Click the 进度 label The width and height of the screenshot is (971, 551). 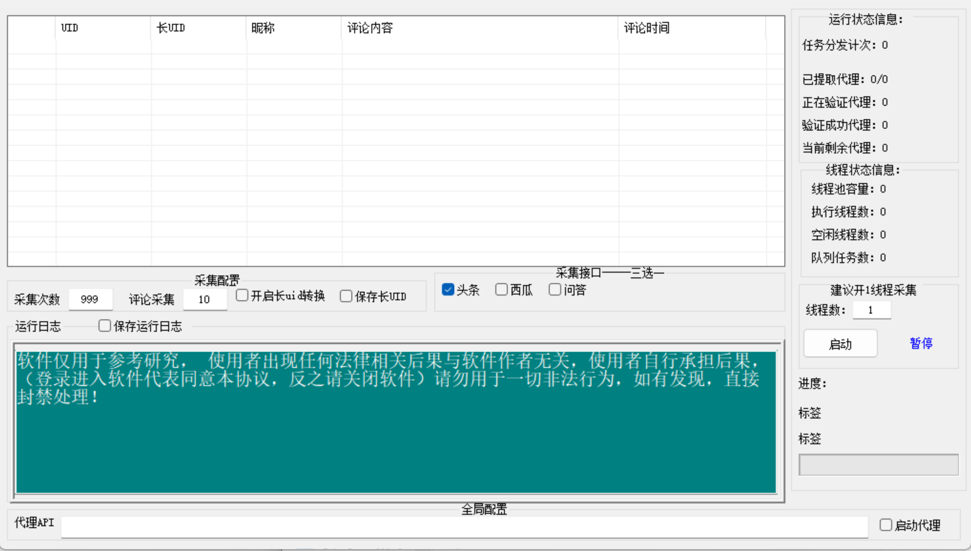(813, 383)
